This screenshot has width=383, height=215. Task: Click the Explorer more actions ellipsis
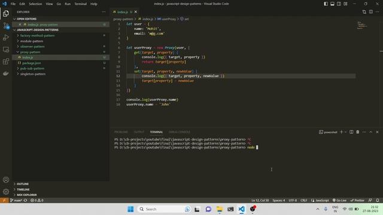tap(104, 12)
